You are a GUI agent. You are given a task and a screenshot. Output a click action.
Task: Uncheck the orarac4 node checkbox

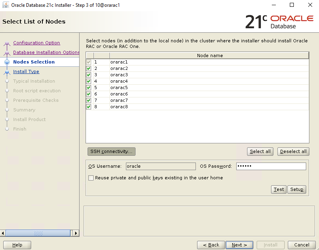[88, 81]
